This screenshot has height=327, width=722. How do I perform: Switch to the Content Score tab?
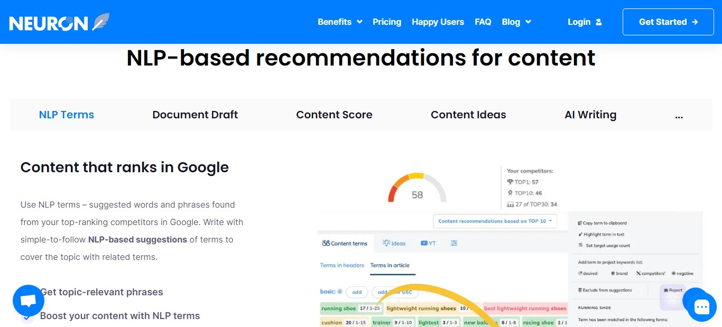coord(334,115)
